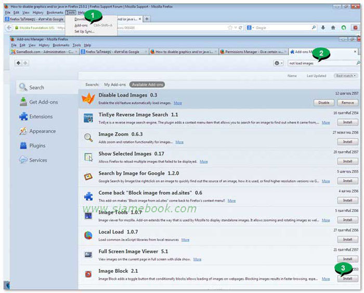Install the Image Zoom add-on
This screenshot has height=293, width=364.
click(348, 142)
